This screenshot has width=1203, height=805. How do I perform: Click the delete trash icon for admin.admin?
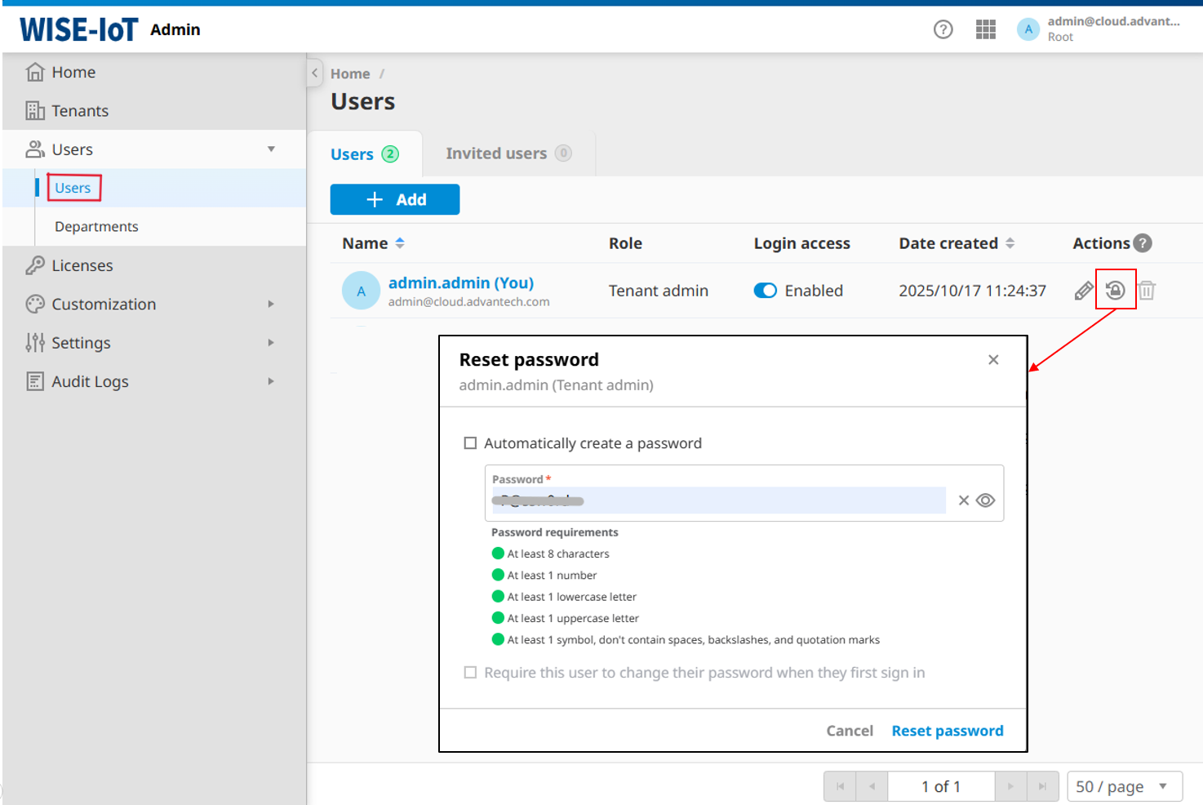click(1147, 290)
